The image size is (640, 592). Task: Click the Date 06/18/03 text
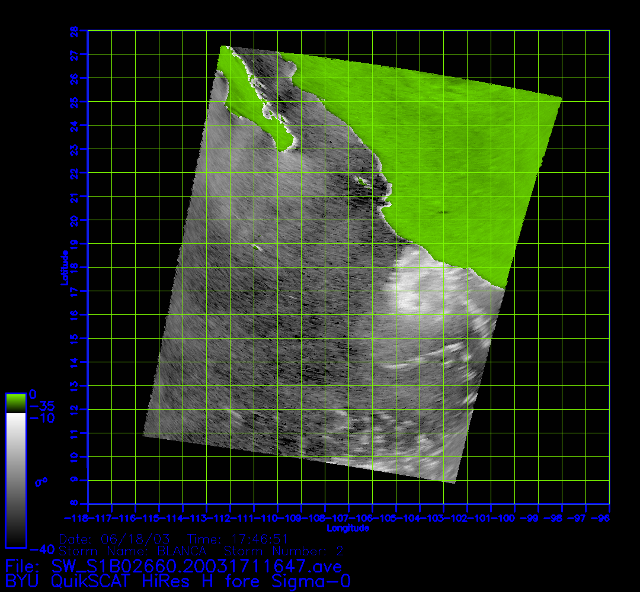[x=115, y=539]
